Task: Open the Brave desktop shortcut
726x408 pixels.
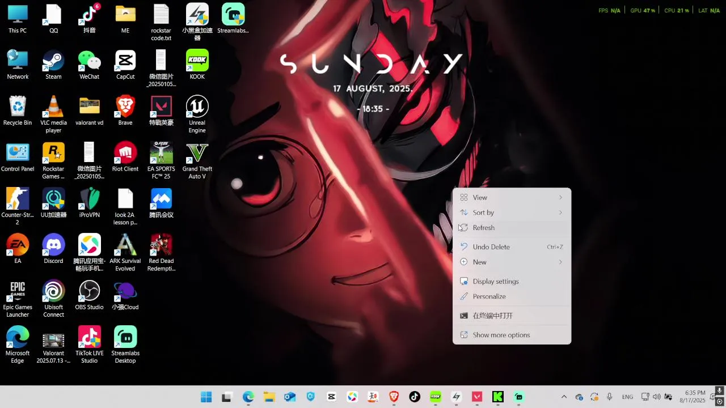Action: click(x=125, y=111)
